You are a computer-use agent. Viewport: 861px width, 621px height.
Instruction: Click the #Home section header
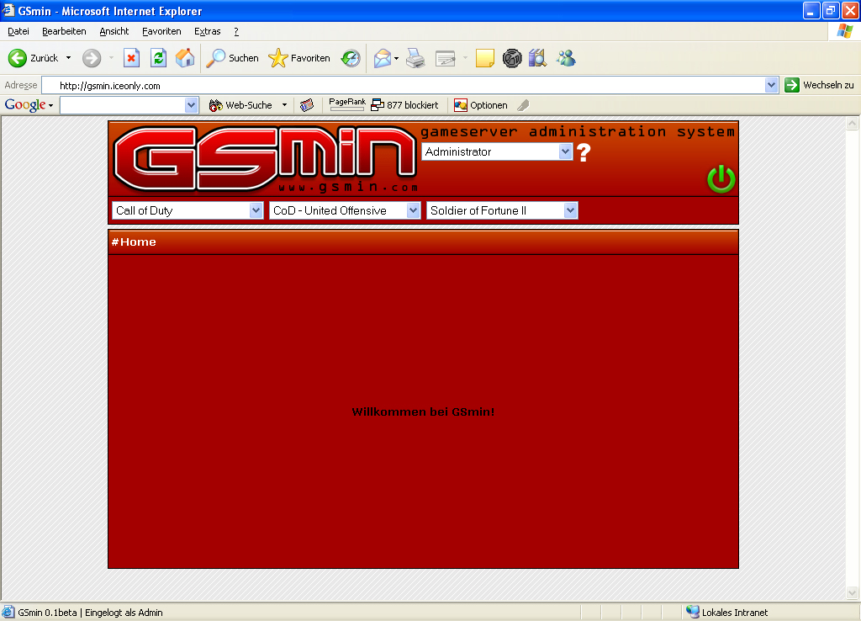point(134,242)
